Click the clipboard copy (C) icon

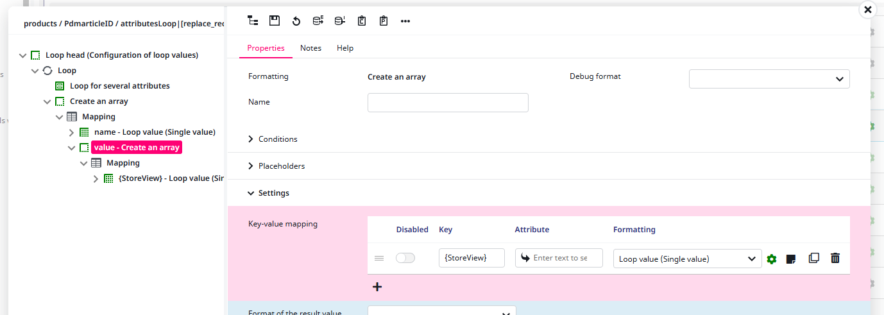click(362, 21)
